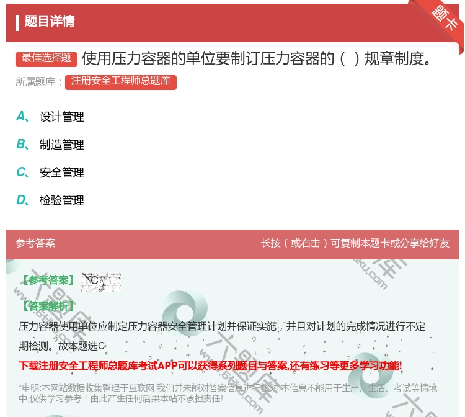Select option A 设计管理
Image resolution: width=465 pixels, height=417 pixels.
pyautogui.click(x=50, y=117)
